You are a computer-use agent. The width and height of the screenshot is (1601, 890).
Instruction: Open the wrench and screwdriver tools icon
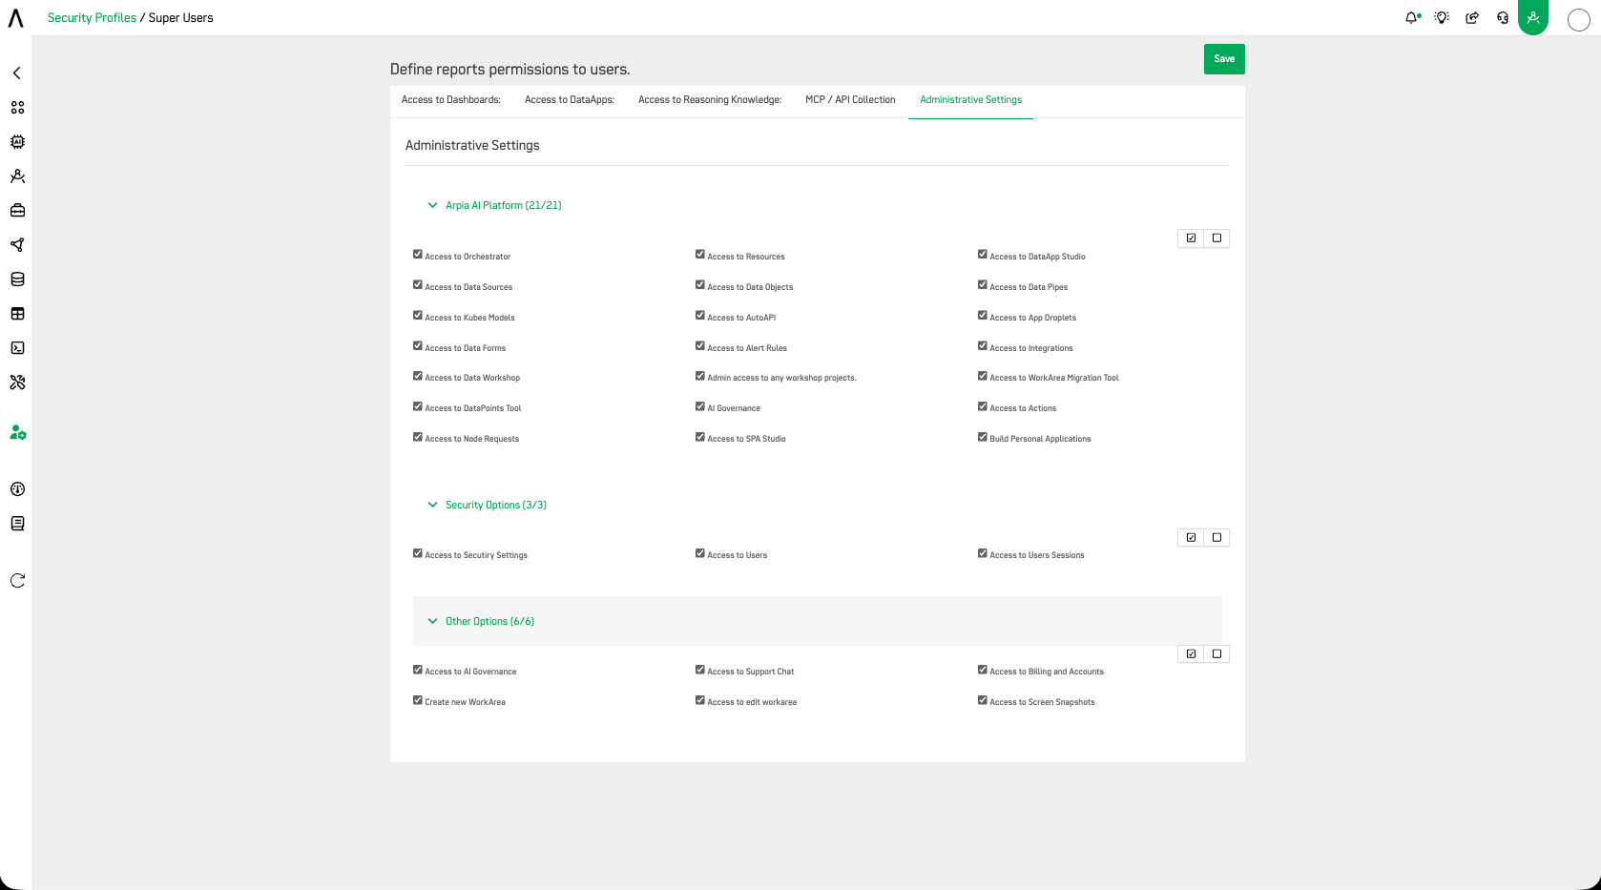click(17, 383)
